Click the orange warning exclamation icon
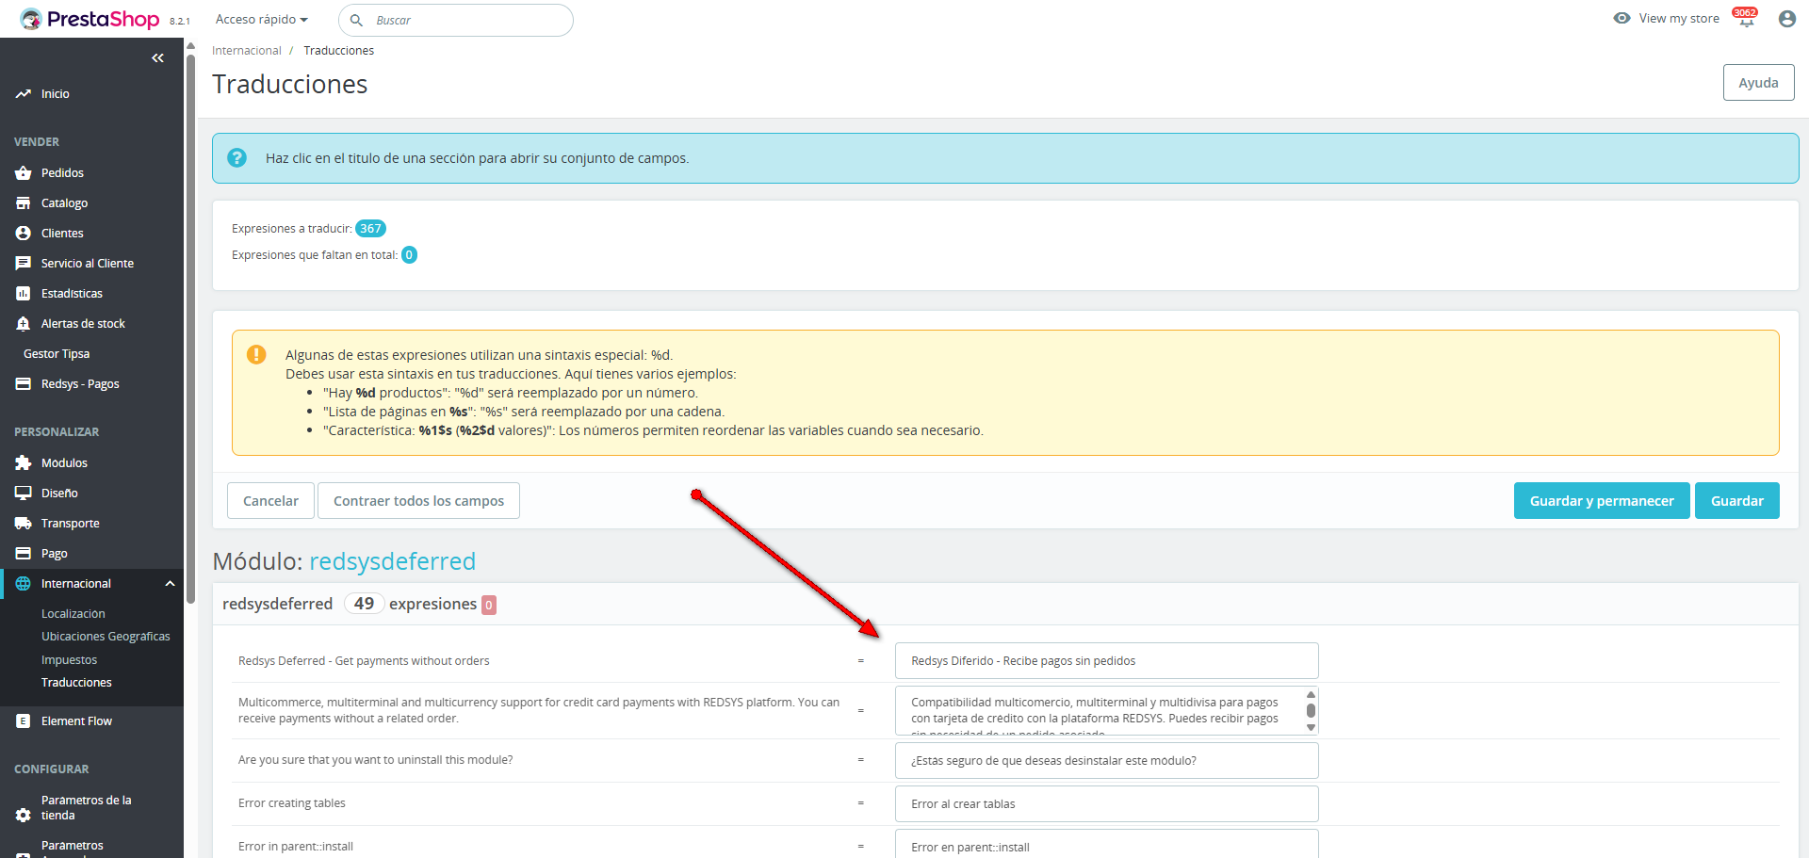 [x=256, y=354]
